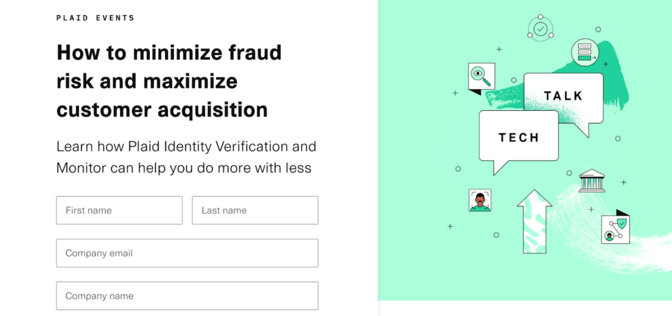Click the 'How to minimize fraud' heading line
The image size is (672, 316).
[x=169, y=52]
